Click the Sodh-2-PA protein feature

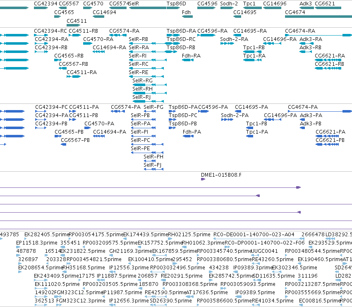[227, 120]
